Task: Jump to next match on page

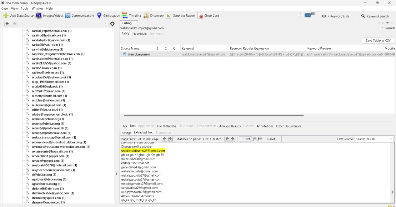Action: tap(232, 139)
